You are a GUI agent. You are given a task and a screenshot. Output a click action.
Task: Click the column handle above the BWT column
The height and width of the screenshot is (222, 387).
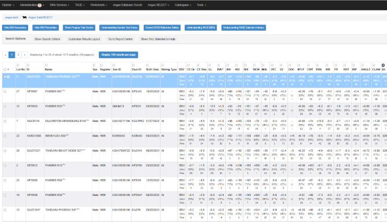click(218, 65)
